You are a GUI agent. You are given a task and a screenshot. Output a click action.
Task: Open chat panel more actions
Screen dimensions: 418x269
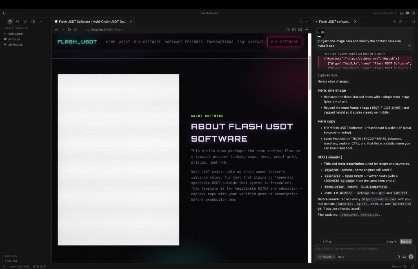click(406, 21)
